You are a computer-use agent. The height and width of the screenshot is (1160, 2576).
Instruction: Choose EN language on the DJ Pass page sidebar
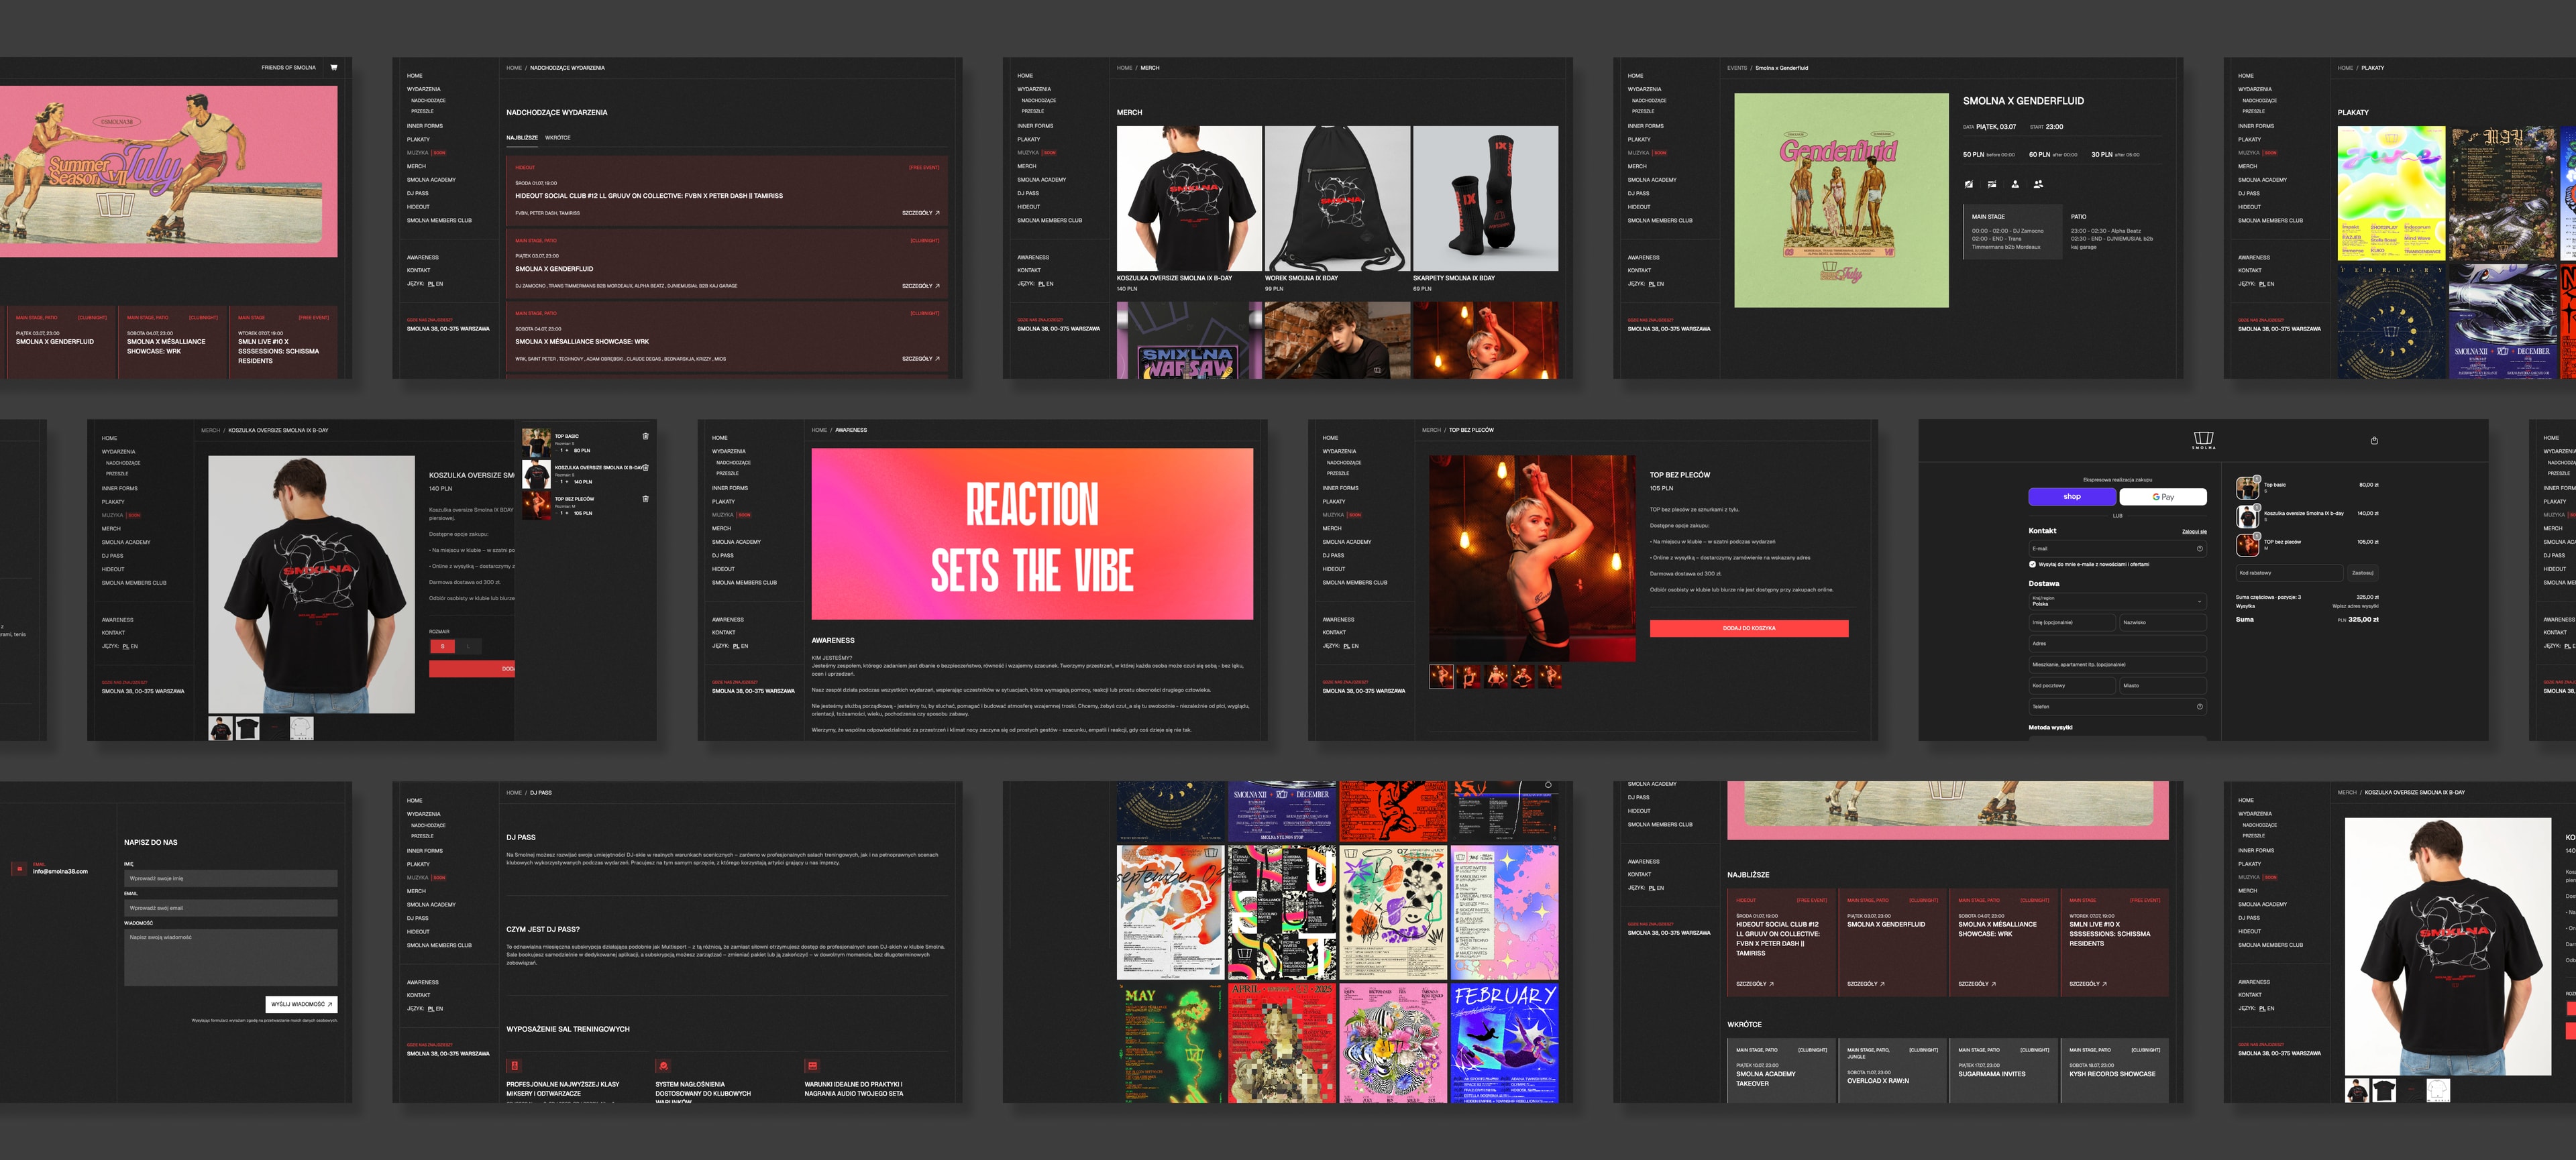click(439, 1009)
